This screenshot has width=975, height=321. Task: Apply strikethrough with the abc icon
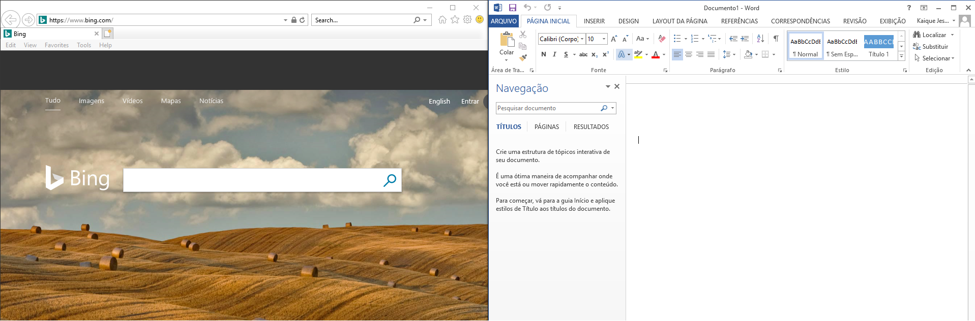click(x=583, y=54)
